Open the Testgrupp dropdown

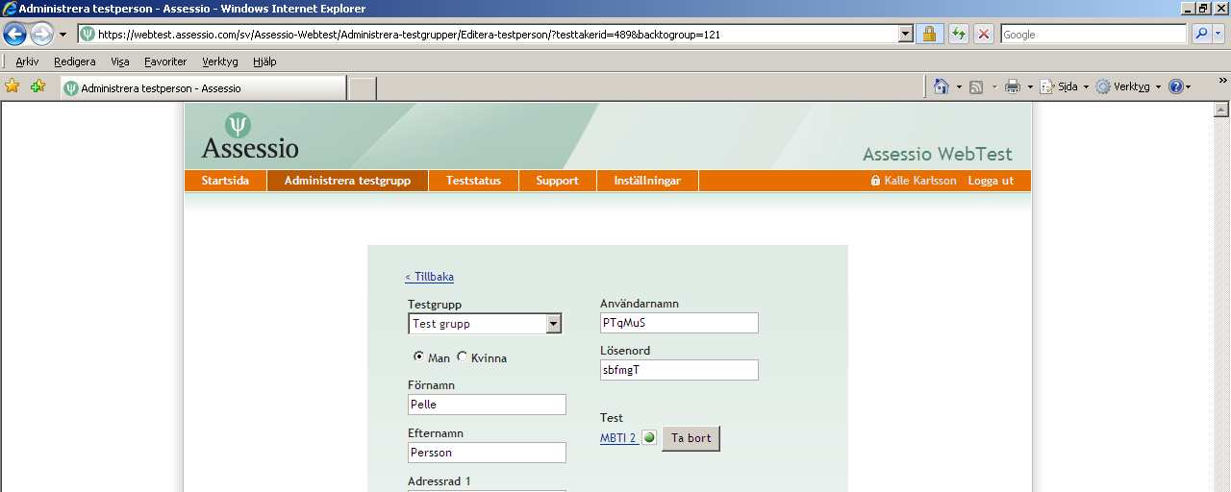[485, 324]
